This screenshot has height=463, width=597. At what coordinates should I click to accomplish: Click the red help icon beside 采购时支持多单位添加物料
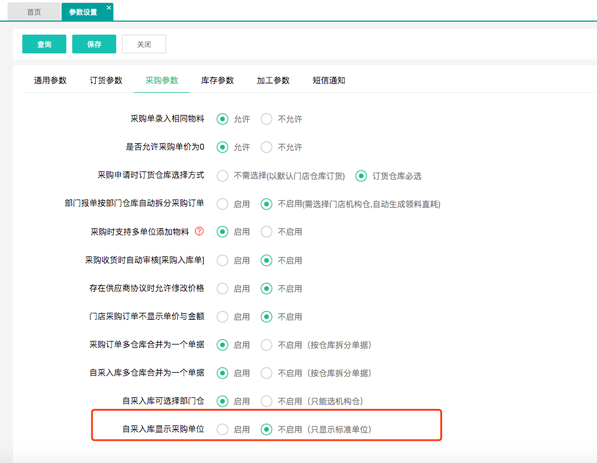click(199, 232)
